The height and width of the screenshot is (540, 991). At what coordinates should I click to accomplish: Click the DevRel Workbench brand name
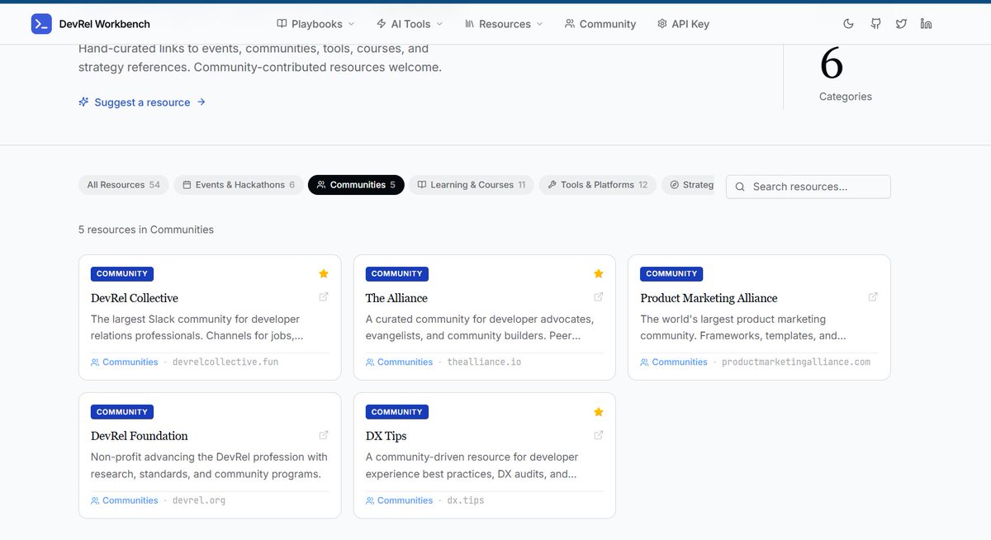pyautogui.click(x=105, y=24)
